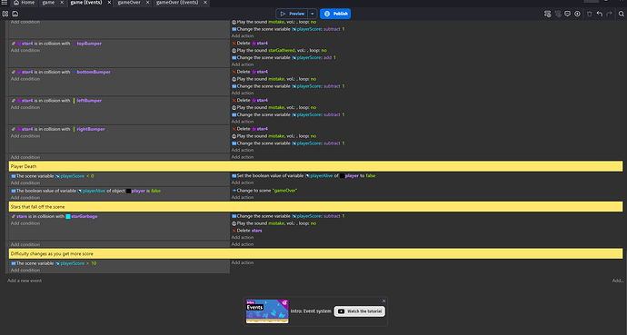The width and height of the screenshot is (627, 335).
Task: Click Add a new event link
Action: tap(25, 281)
